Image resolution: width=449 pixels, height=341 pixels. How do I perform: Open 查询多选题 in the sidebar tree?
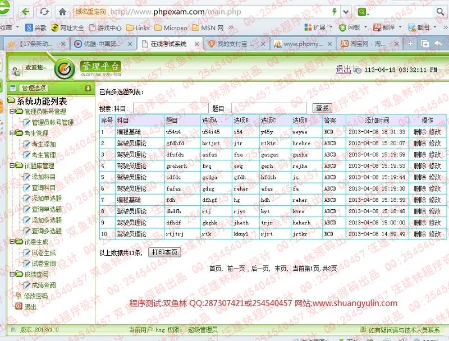(47, 231)
